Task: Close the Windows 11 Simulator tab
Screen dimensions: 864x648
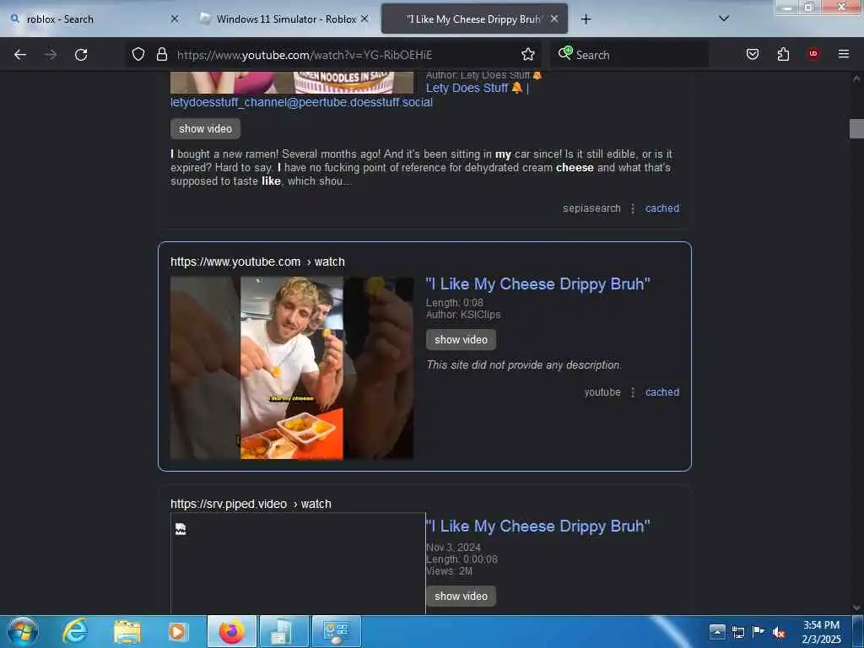Action: pos(364,19)
